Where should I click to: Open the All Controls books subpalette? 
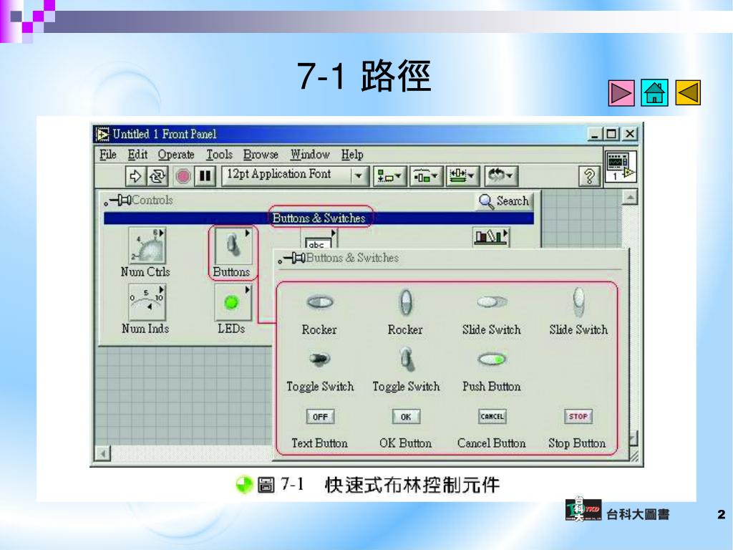click(490, 236)
